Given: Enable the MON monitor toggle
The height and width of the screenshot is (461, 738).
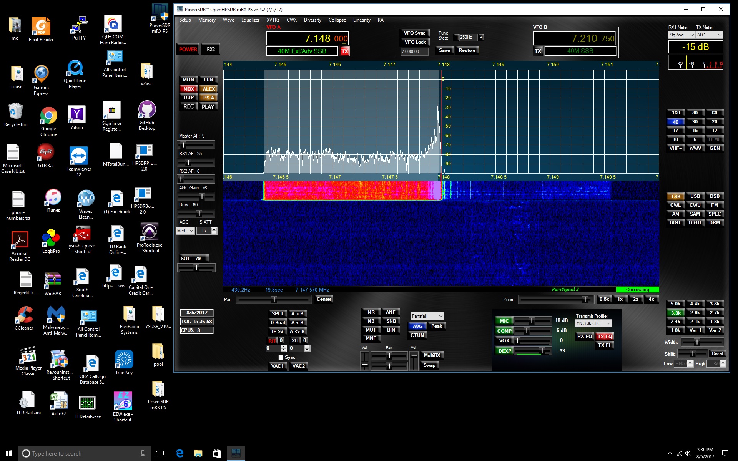Looking at the screenshot, I should tap(188, 80).
